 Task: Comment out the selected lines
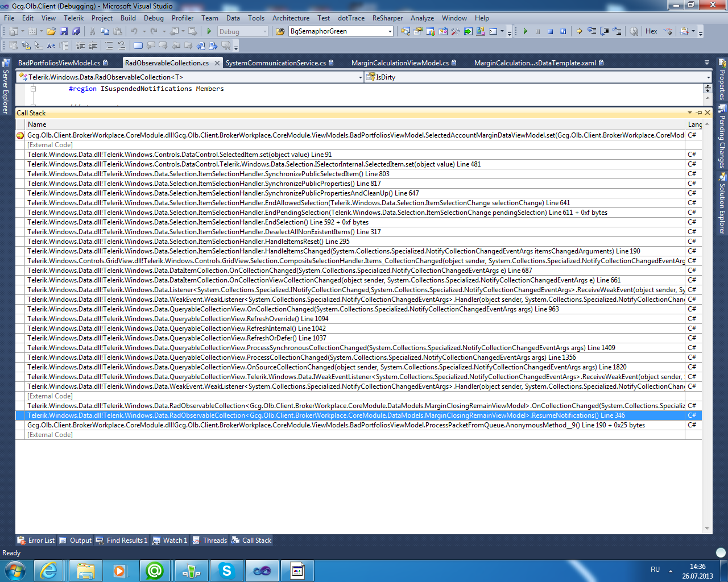109,45
